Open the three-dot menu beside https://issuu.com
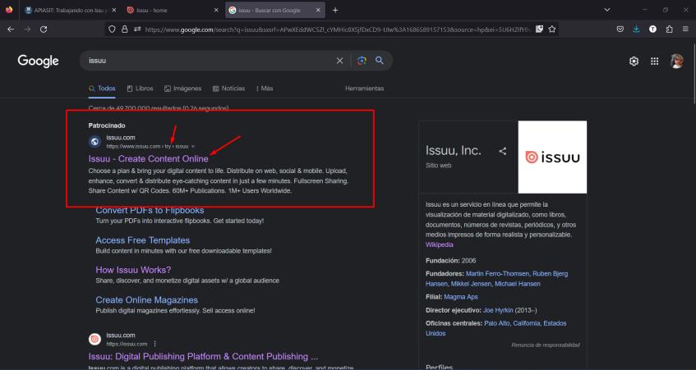Screen dimensions: 696x370 click(155, 344)
